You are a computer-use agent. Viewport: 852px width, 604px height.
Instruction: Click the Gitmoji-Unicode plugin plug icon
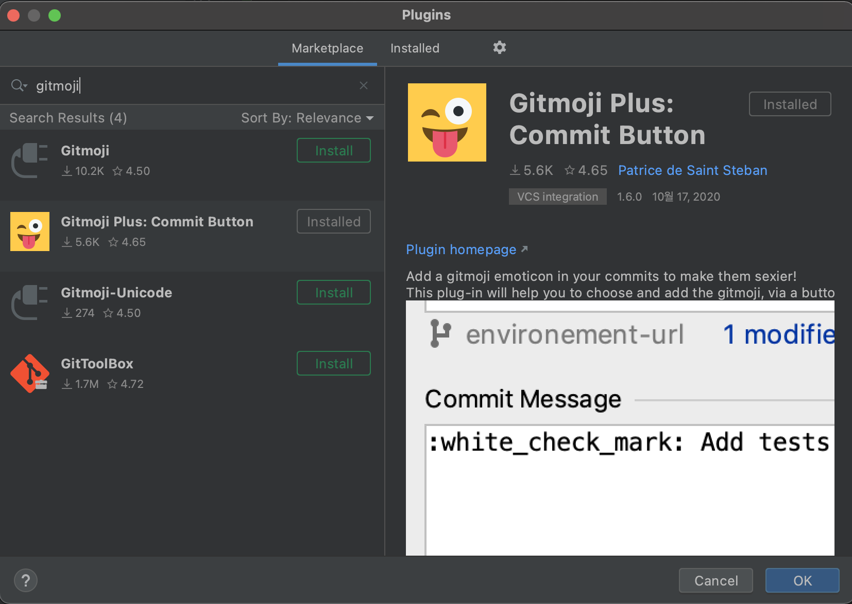click(x=30, y=303)
